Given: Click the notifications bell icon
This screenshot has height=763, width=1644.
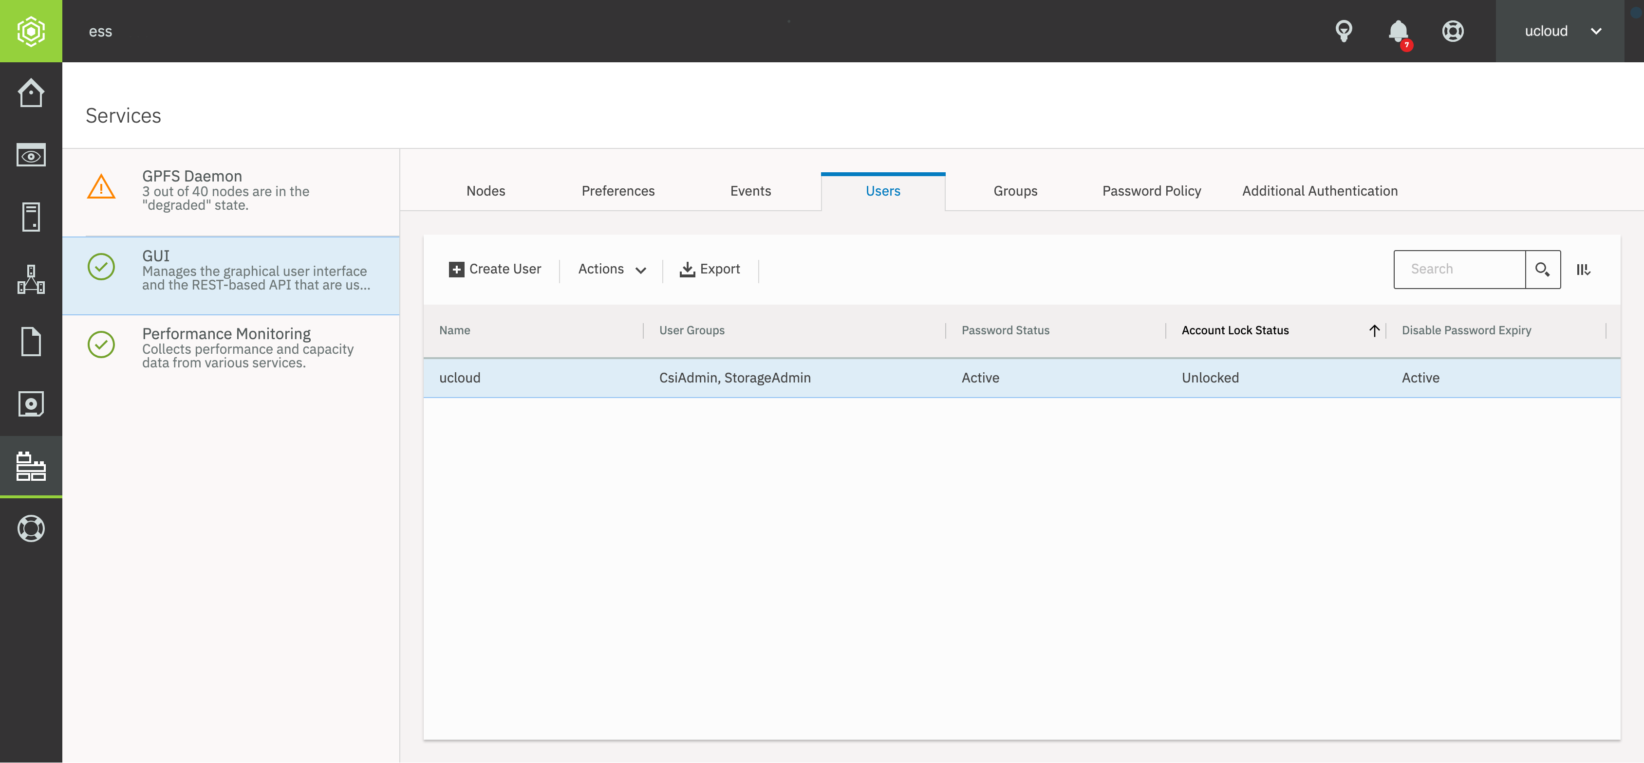Looking at the screenshot, I should point(1398,31).
